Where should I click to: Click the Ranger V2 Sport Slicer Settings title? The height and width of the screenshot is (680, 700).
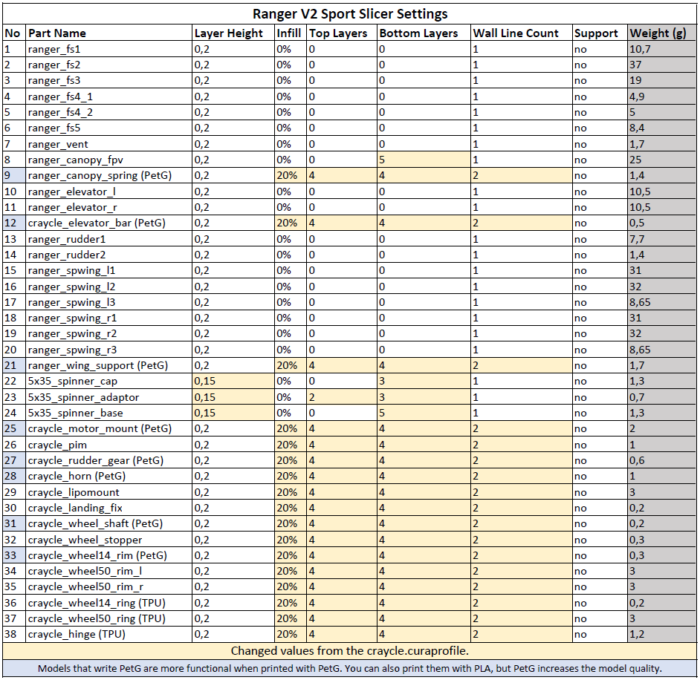tap(349, 14)
